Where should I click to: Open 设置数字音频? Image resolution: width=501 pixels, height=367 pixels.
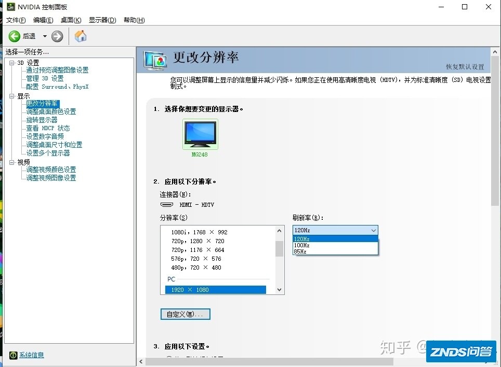click(45, 136)
